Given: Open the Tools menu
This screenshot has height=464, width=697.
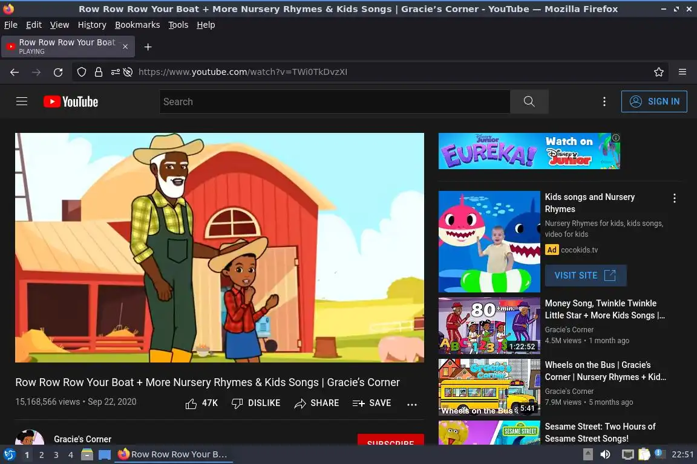Looking at the screenshot, I should tap(178, 25).
